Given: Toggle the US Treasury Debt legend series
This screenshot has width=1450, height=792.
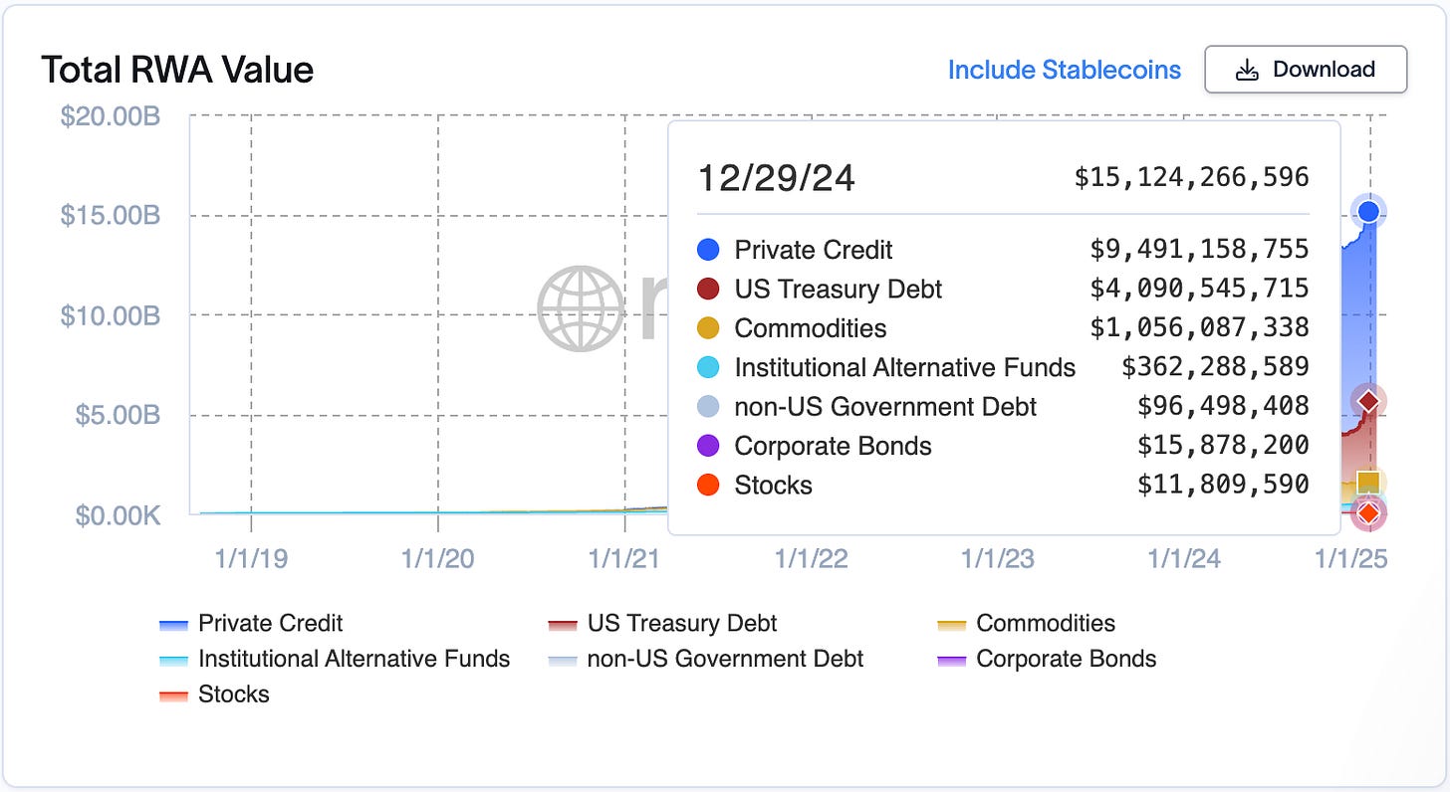Looking at the screenshot, I should pyautogui.click(x=662, y=624).
